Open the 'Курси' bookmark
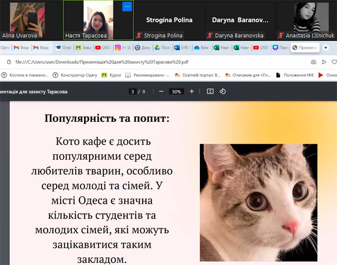 [x=111, y=75]
